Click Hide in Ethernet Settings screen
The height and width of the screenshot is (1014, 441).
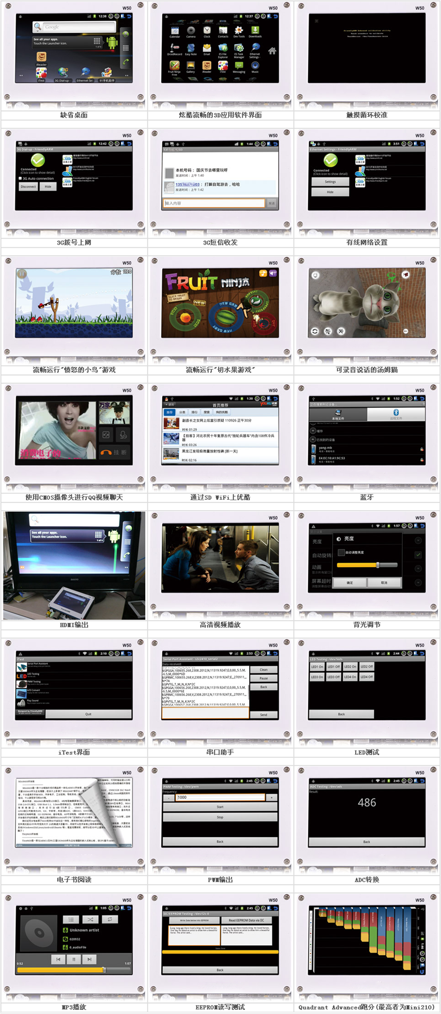pos(330,192)
